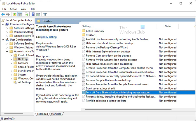Click policy icon beside Don't save settings at exit
Image resolution: width=196 pixels, height=121 pixels.
83,88
